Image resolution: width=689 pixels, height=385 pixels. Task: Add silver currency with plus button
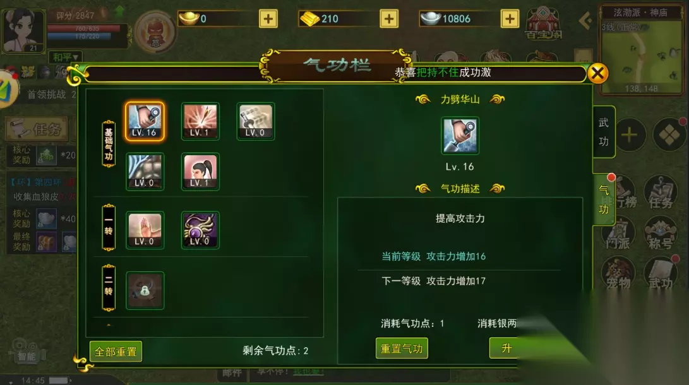pos(510,18)
